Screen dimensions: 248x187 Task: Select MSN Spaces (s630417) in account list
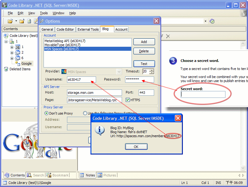click(x=88, y=49)
